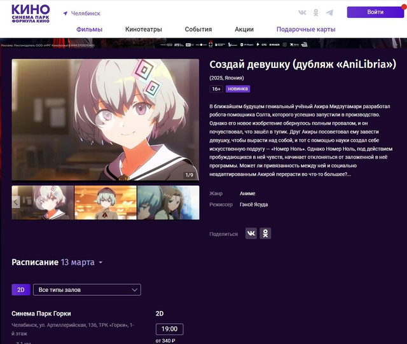Viewport: 407px width, 344px height.
Task: Click the новинка badge
Action: pos(238,89)
